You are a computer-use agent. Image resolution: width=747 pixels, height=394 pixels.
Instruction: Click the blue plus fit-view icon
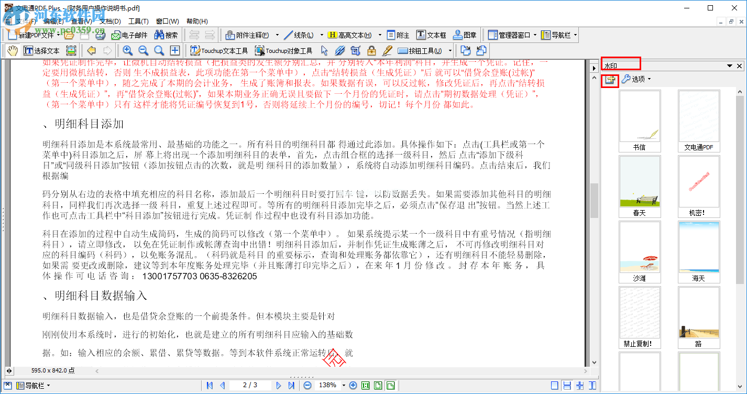coord(175,51)
